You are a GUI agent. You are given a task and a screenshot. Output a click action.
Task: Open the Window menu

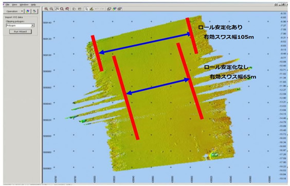[x=24, y=5]
